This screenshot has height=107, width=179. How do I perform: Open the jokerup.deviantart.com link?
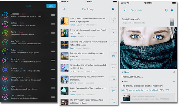[x=145, y=90]
